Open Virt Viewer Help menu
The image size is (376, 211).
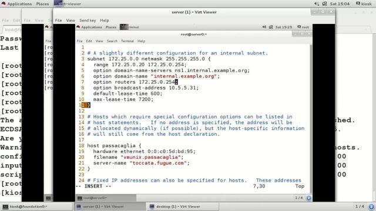click(105, 21)
